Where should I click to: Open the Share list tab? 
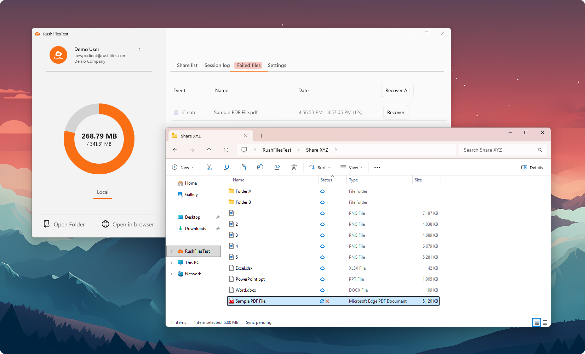coord(187,65)
